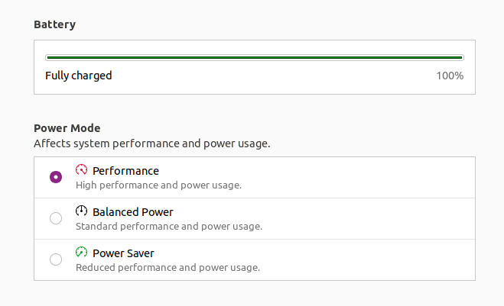Image resolution: width=504 pixels, height=306 pixels.
Task: Click the green Power Saver gauge icon
Action: (82, 253)
